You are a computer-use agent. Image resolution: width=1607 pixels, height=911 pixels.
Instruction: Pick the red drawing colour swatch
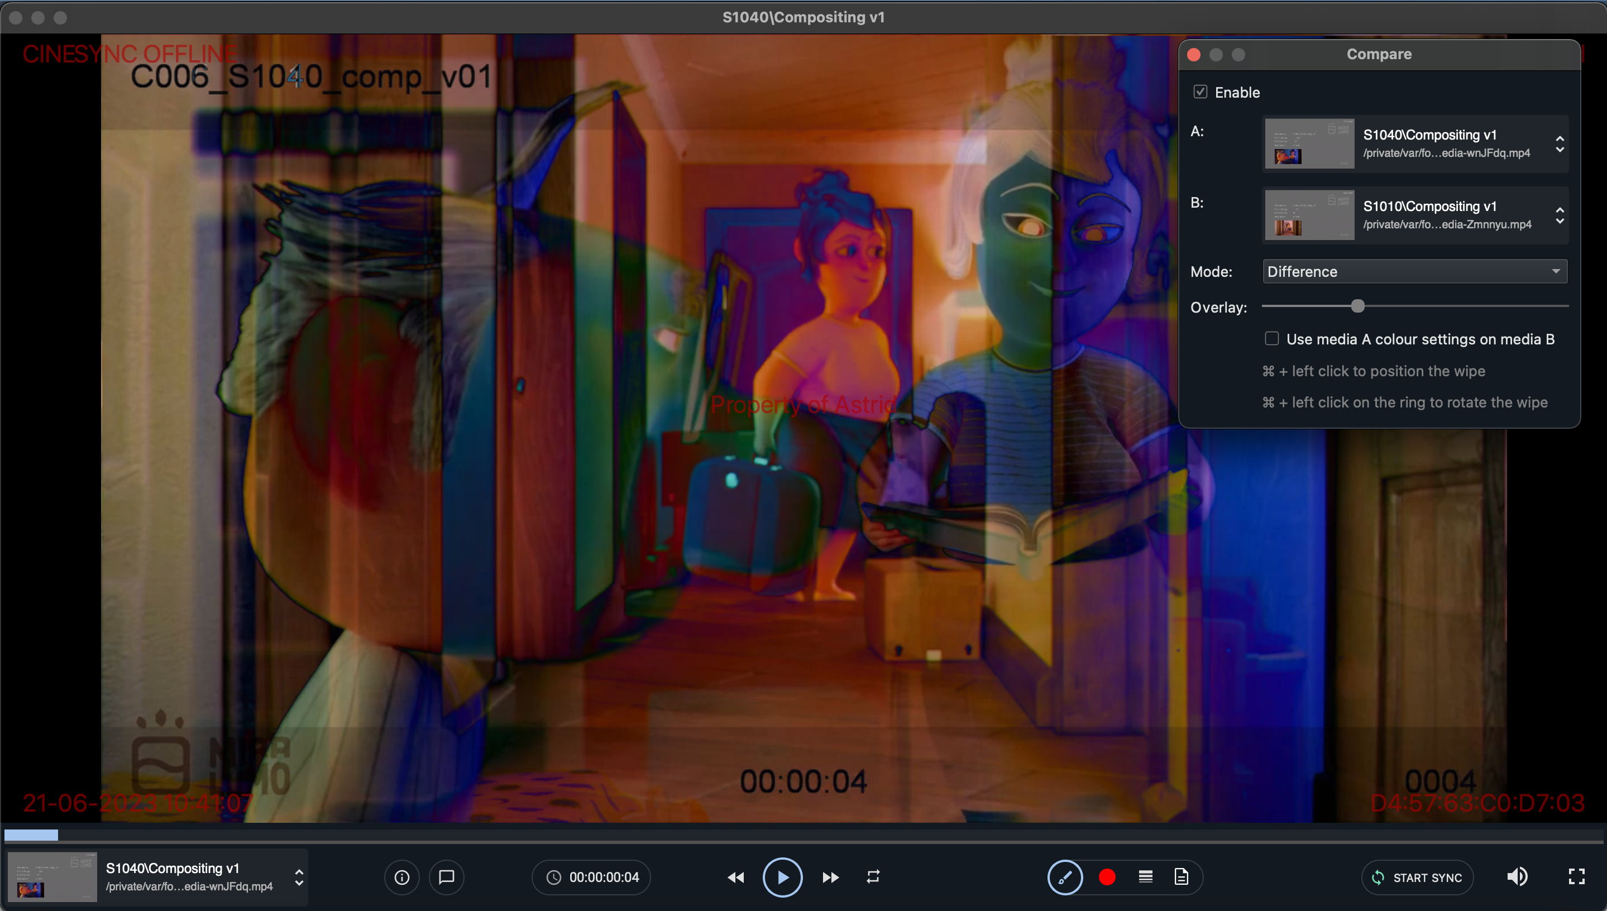coord(1107,877)
